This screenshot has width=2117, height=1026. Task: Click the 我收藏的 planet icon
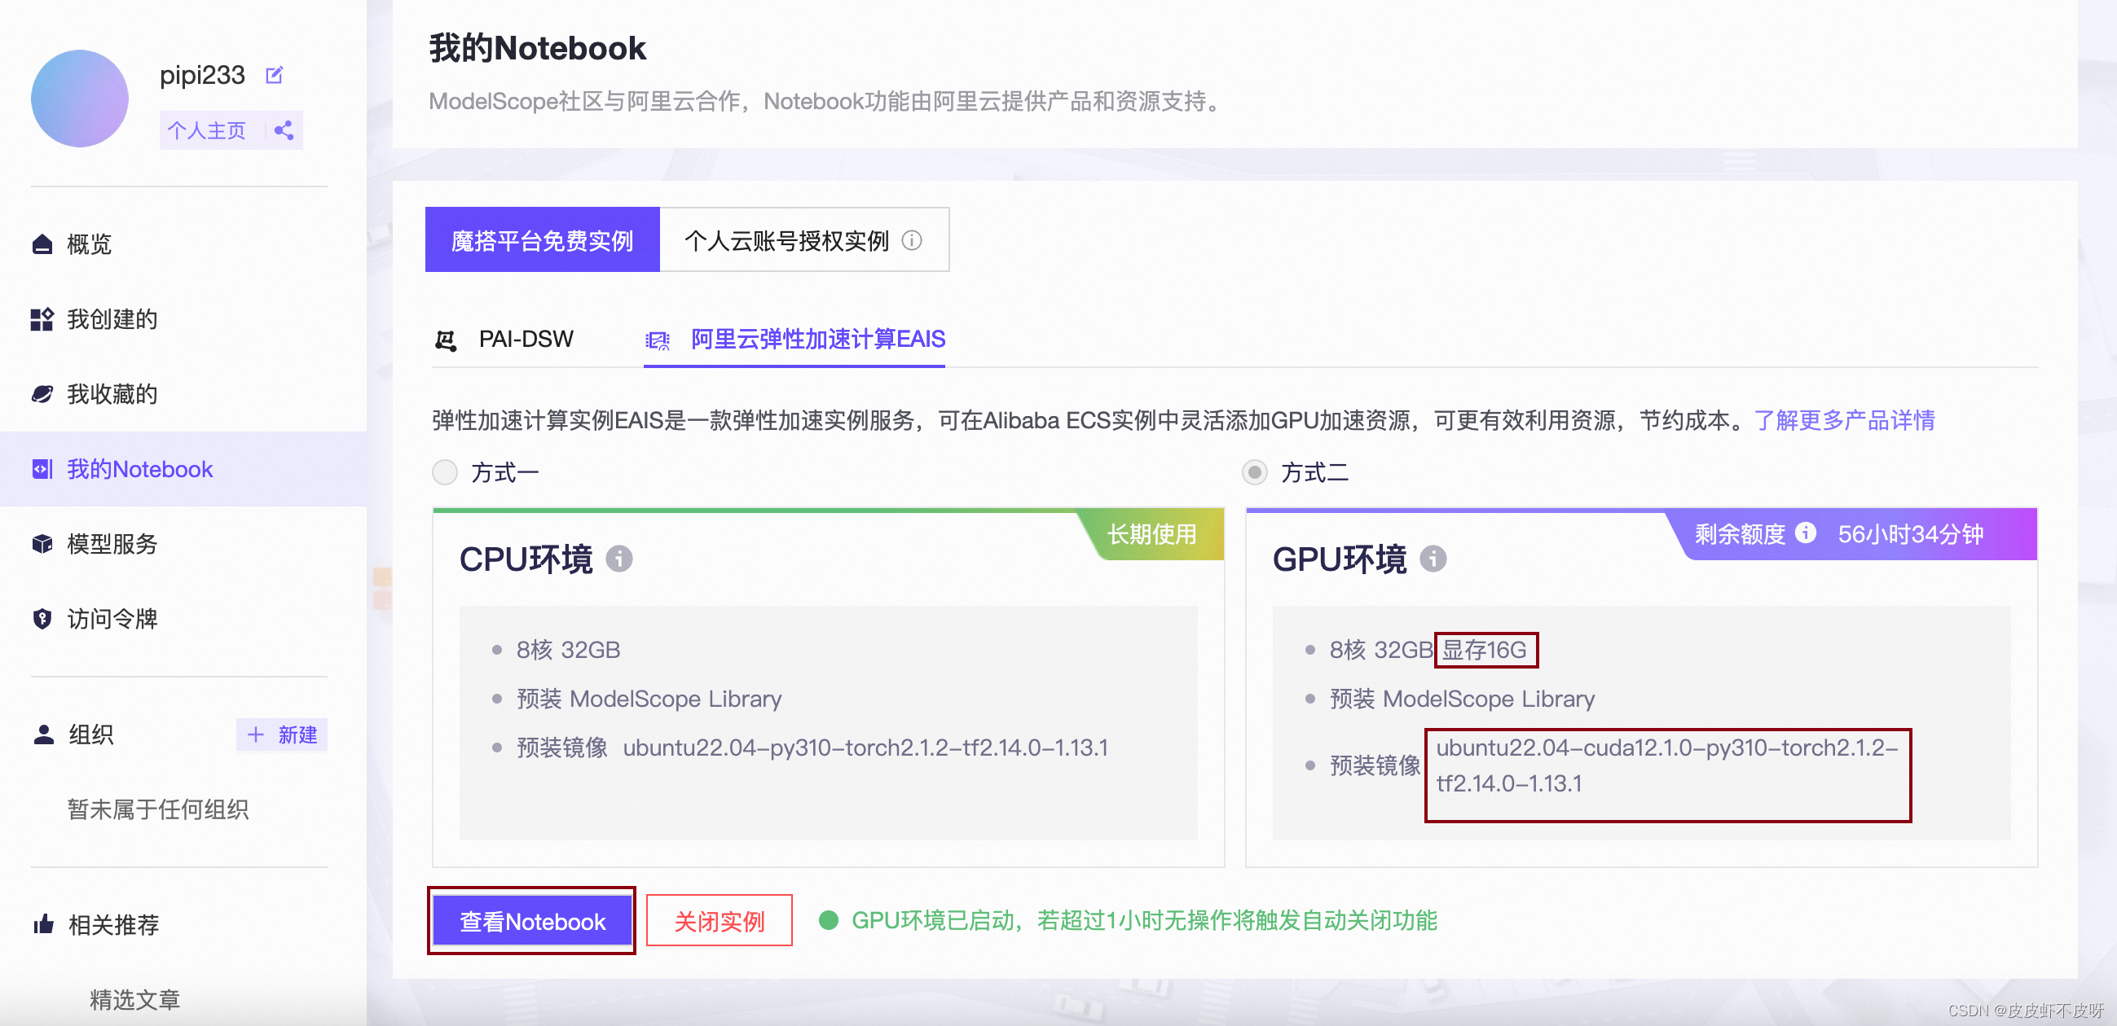click(42, 394)
